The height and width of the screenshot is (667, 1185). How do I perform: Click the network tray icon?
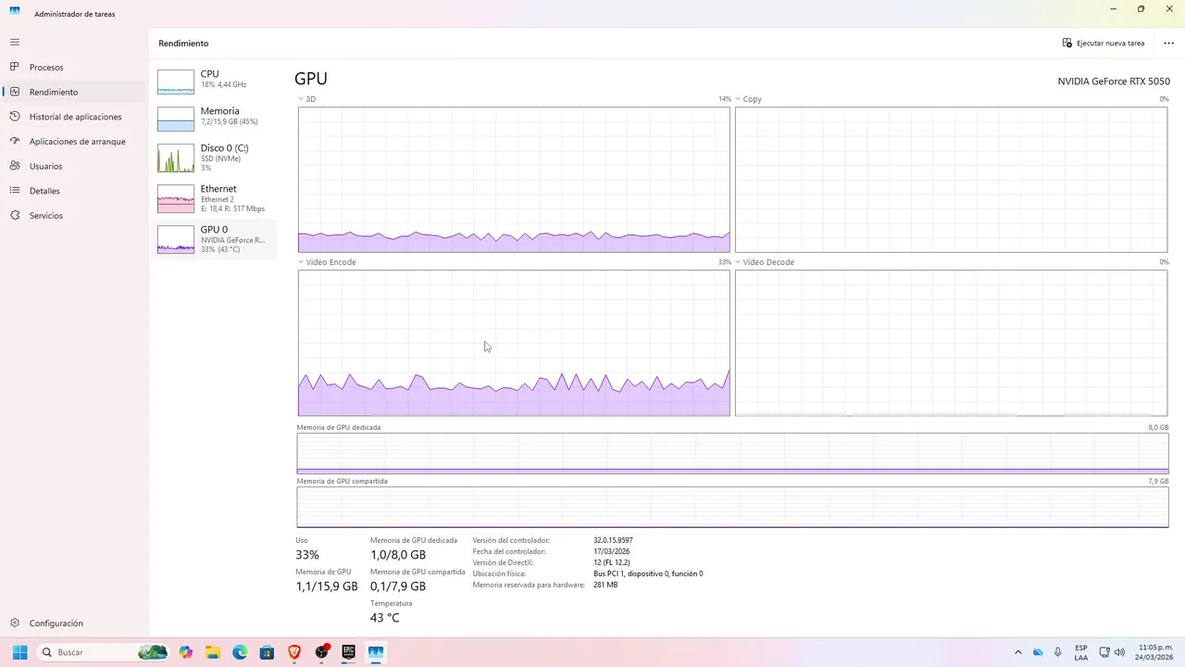(x=1104, y=652)
